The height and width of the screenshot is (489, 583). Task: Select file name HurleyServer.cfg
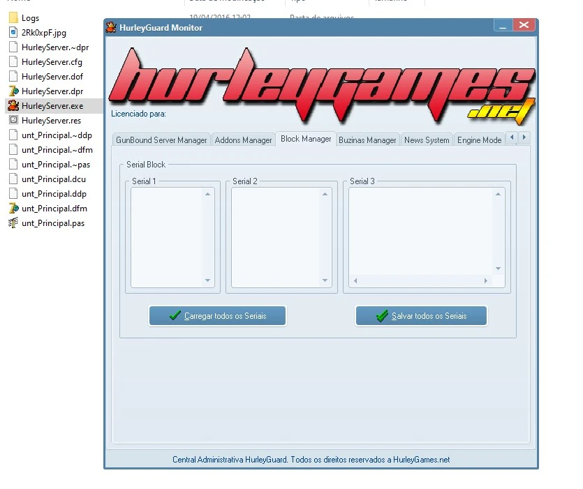[x=52, y=62]
